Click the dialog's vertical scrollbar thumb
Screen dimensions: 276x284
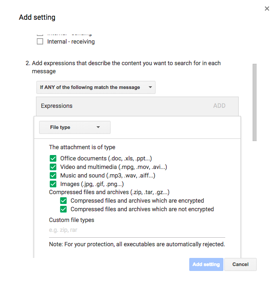coord(254,102)
